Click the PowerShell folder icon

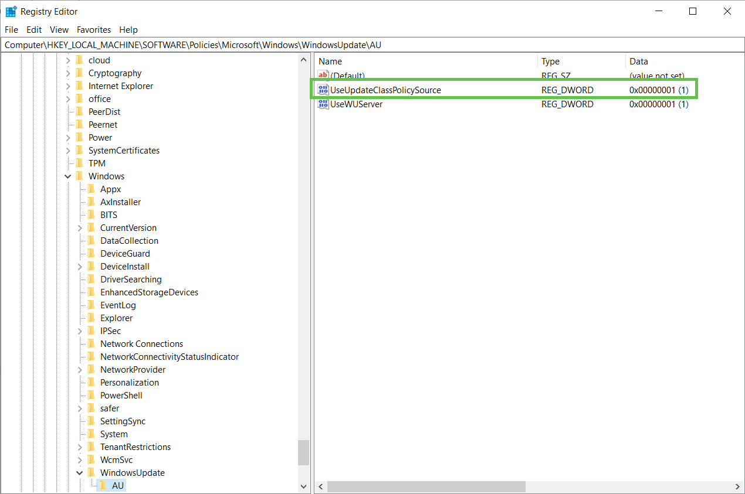pos(91,395)
